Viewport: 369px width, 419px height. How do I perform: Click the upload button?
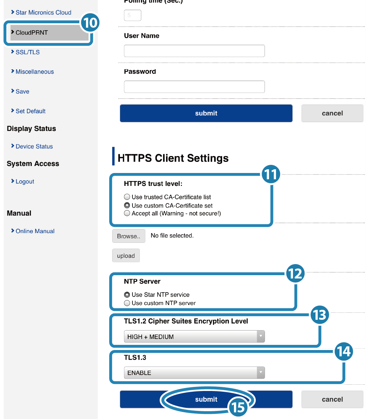pos(126,256)
